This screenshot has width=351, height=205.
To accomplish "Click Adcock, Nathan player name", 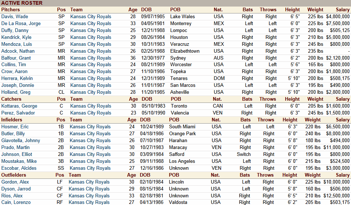I will coord(18,51).
